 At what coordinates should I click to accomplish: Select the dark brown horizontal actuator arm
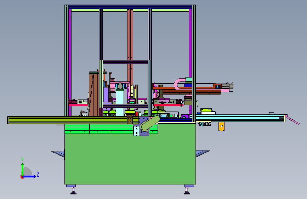coord(192,92)
